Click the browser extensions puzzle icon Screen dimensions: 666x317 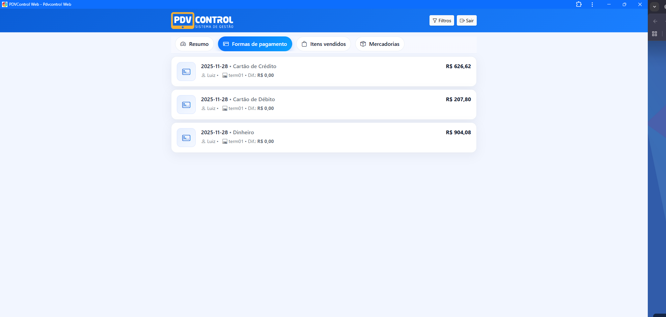tap(579, 4)
